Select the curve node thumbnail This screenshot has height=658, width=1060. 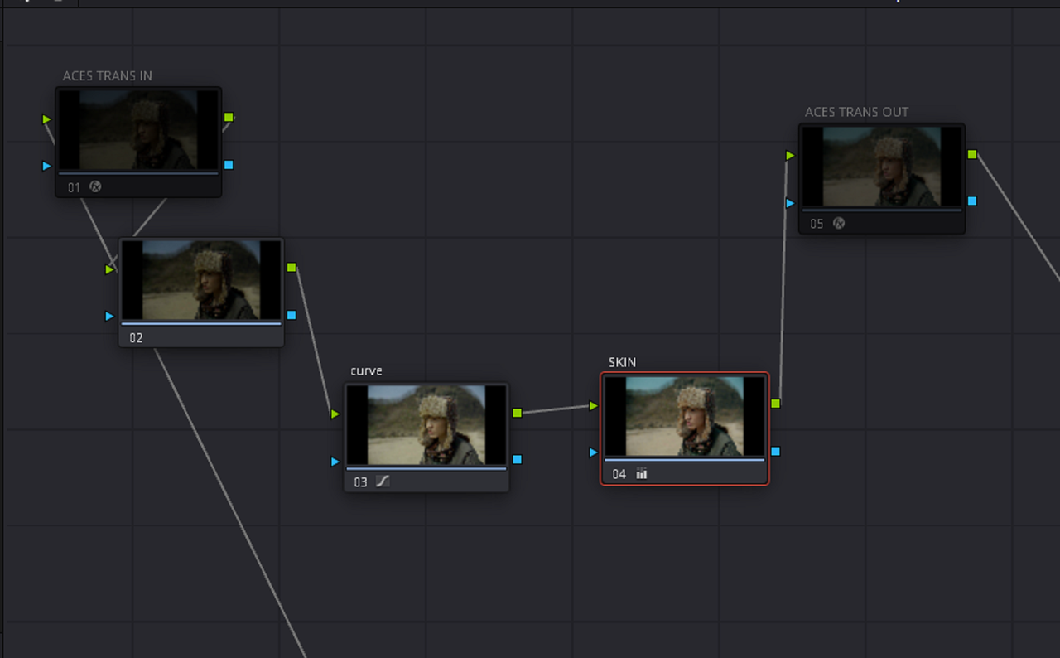click(x=426, y=424)
